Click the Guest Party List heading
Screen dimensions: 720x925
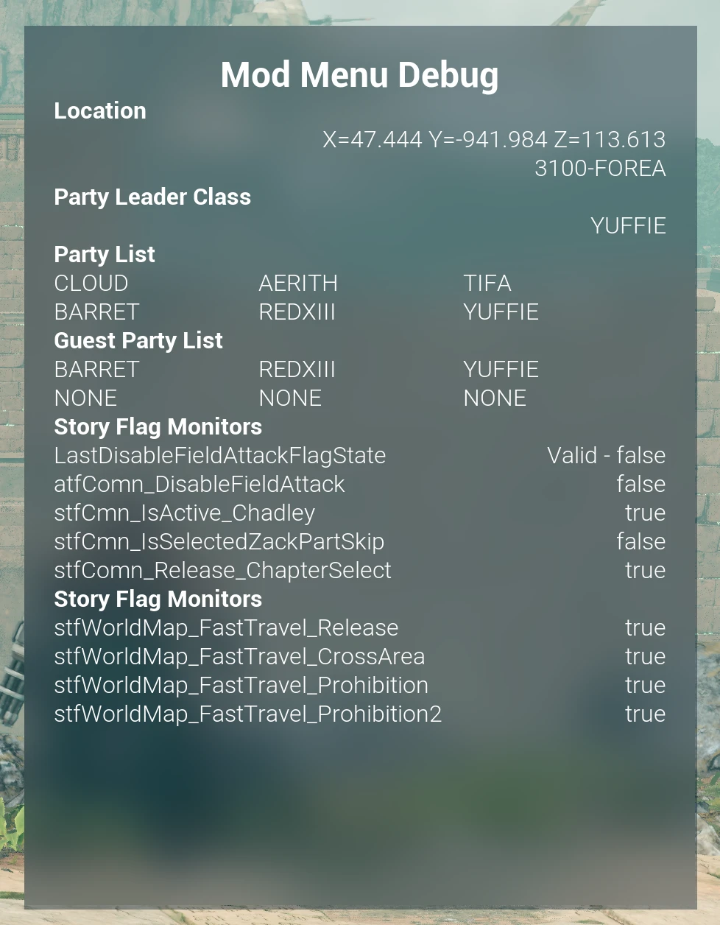tap(138, 340)
